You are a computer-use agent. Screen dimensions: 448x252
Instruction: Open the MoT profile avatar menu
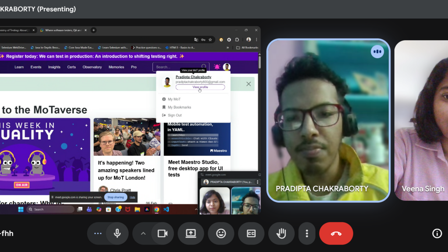click(x=227, y=67)
